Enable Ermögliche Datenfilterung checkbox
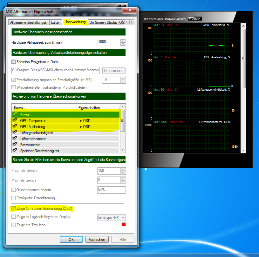259x257 pixels. (14, 198)
